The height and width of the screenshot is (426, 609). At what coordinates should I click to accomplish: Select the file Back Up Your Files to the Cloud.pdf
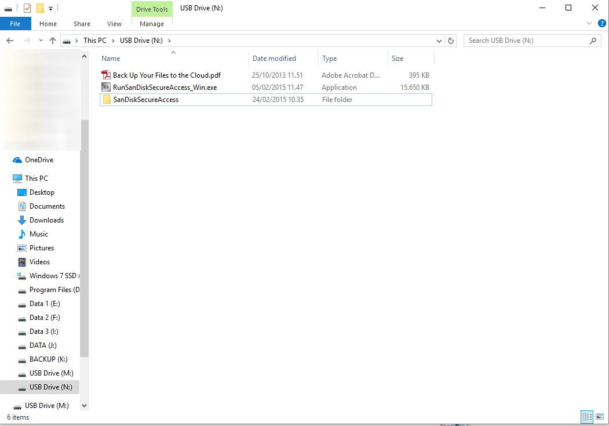click(167, 75)
